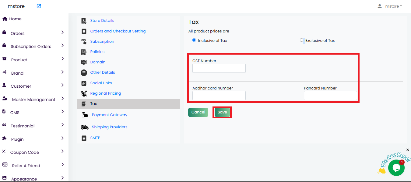411x182 pixels.
Task: Select the Exclusive of Tax option
Action: [301, 40]
